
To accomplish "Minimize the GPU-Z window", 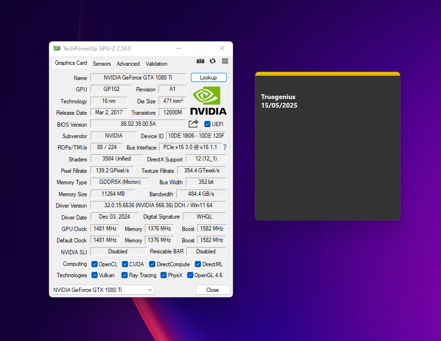I will coord(179,49).
